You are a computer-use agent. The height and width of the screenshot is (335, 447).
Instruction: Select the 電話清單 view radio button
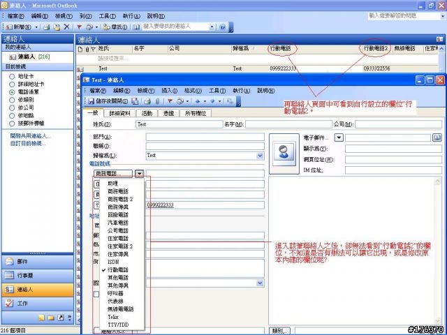12,92
